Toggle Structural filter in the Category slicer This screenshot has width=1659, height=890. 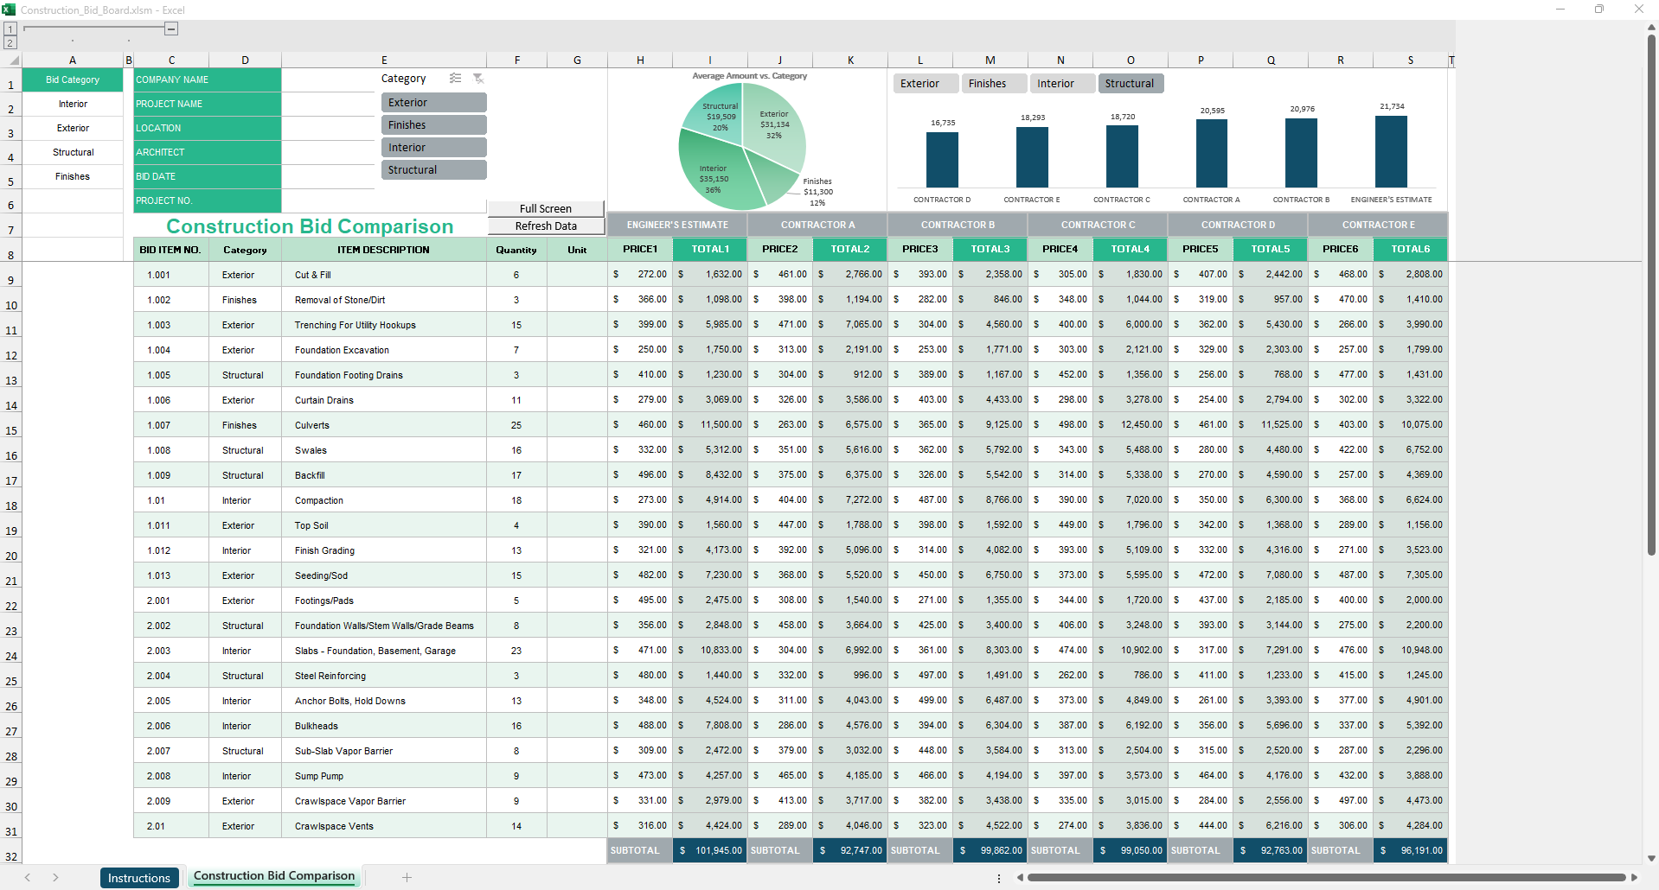pos(433,170)
